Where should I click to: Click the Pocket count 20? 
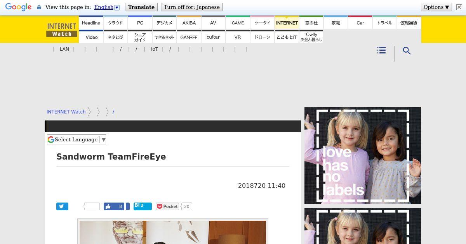[186, 206]
